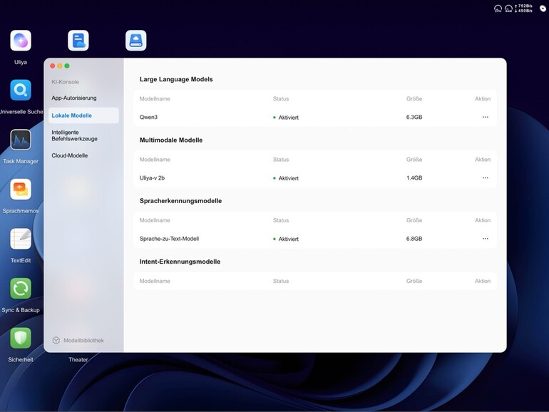This screenshot has height=412, width=549.
Task: Click Größe header under Multimodale Modelle
Action: pyautogui.click(x=414, y=160)
